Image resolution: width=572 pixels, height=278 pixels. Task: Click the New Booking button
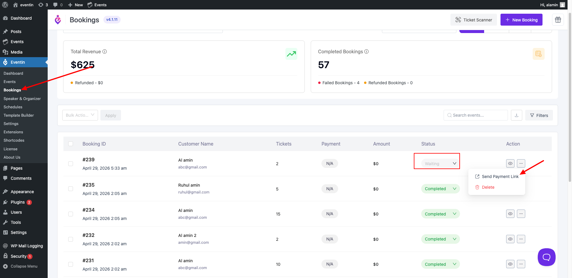point(521,20)
